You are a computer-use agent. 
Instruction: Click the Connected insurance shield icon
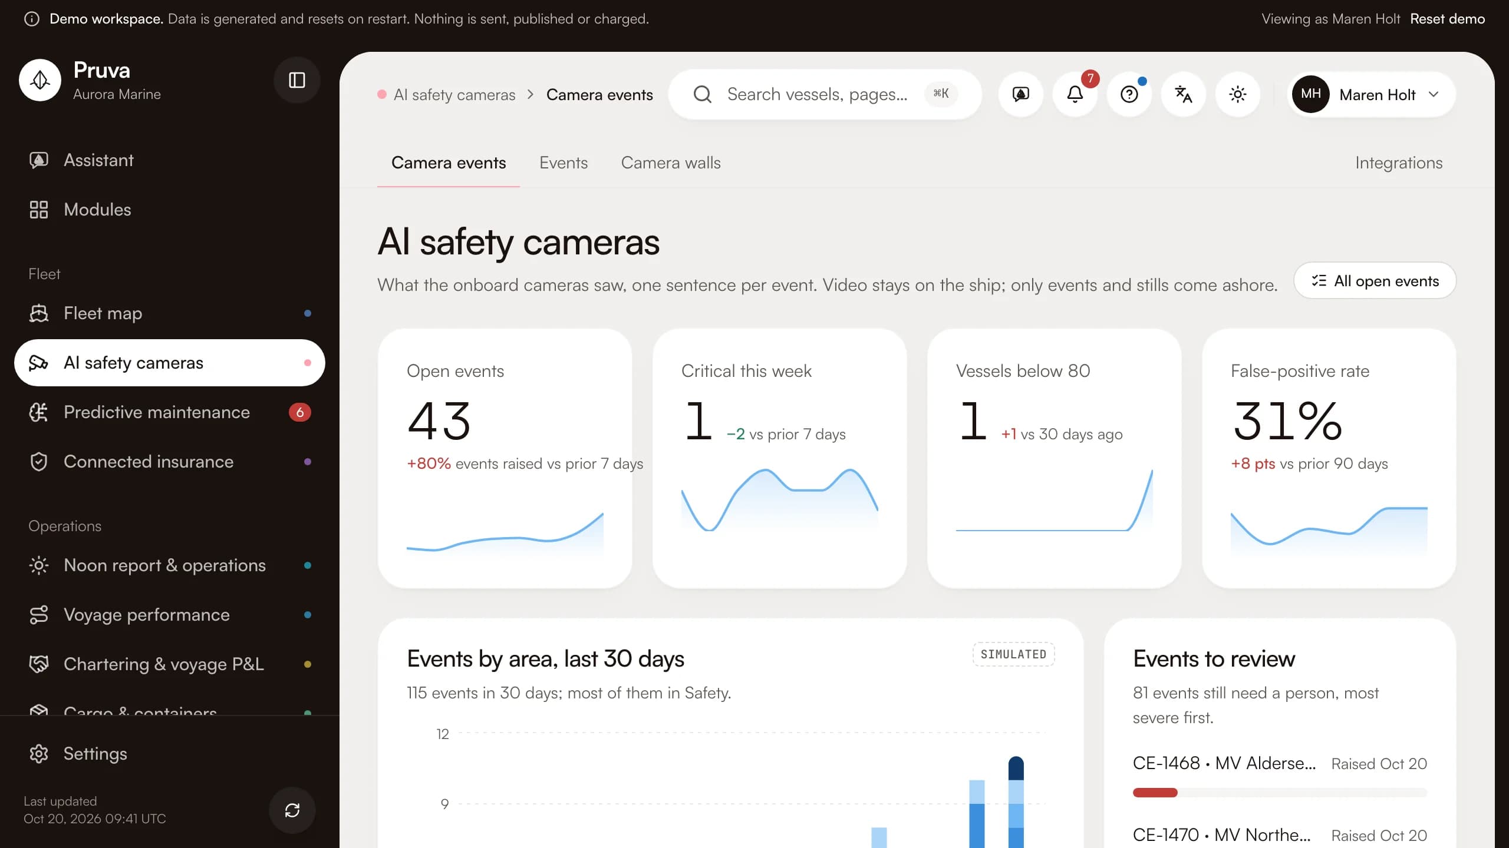39,462
